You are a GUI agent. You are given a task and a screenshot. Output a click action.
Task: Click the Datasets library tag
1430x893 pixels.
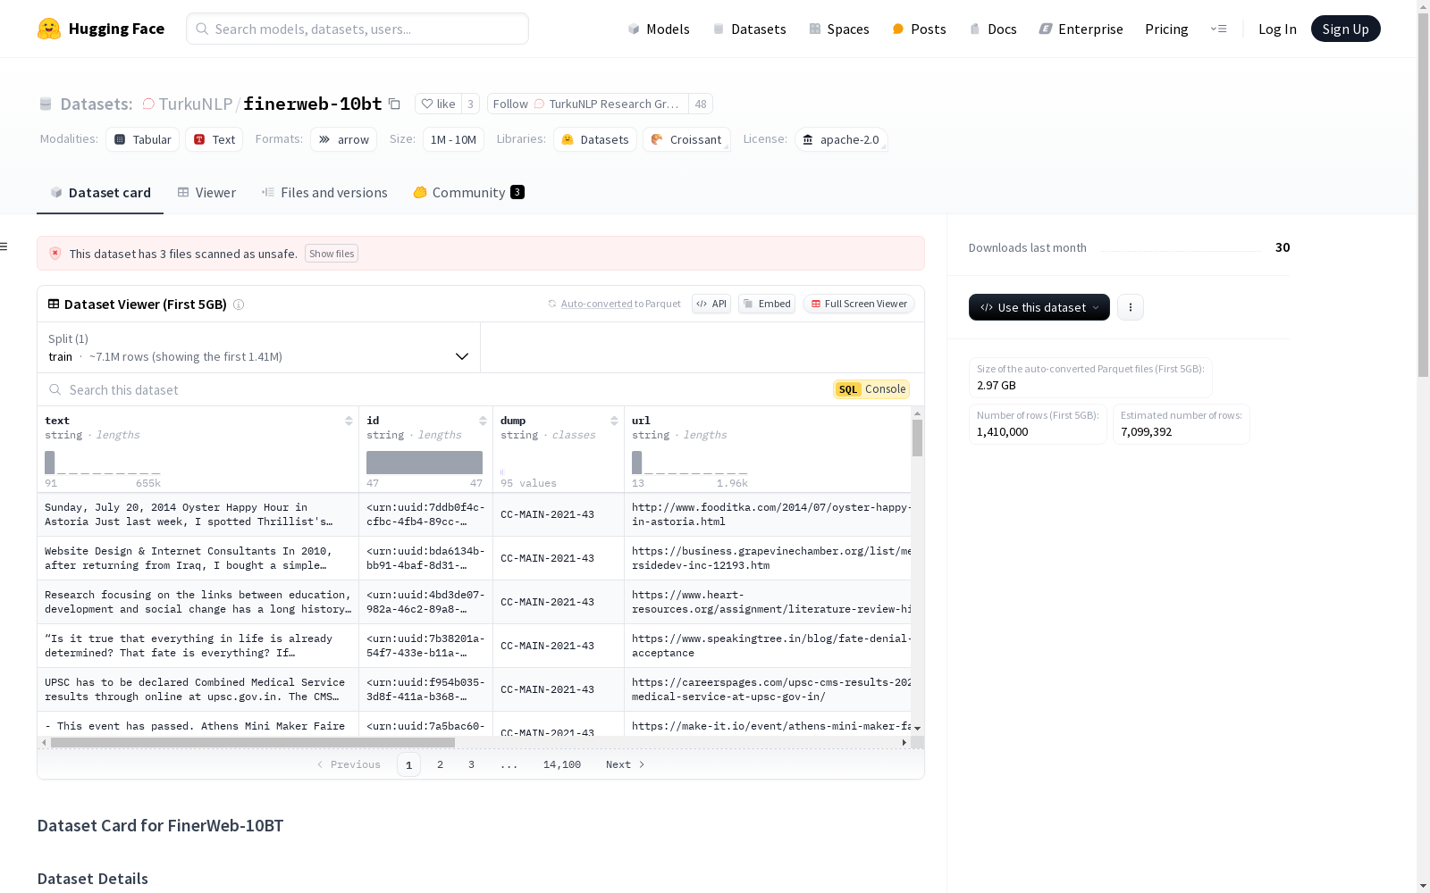[x=595, y=139]
